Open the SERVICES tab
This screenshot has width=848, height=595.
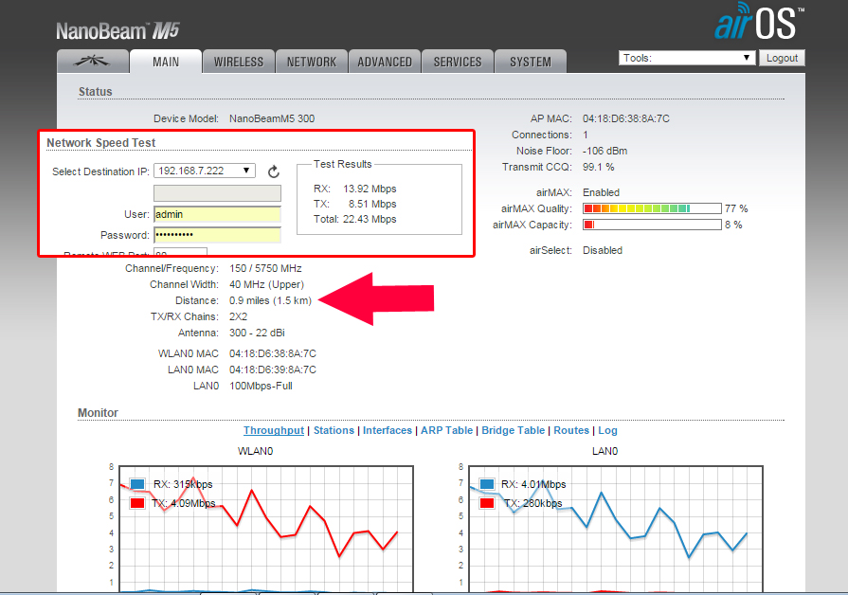pos(458,62)
